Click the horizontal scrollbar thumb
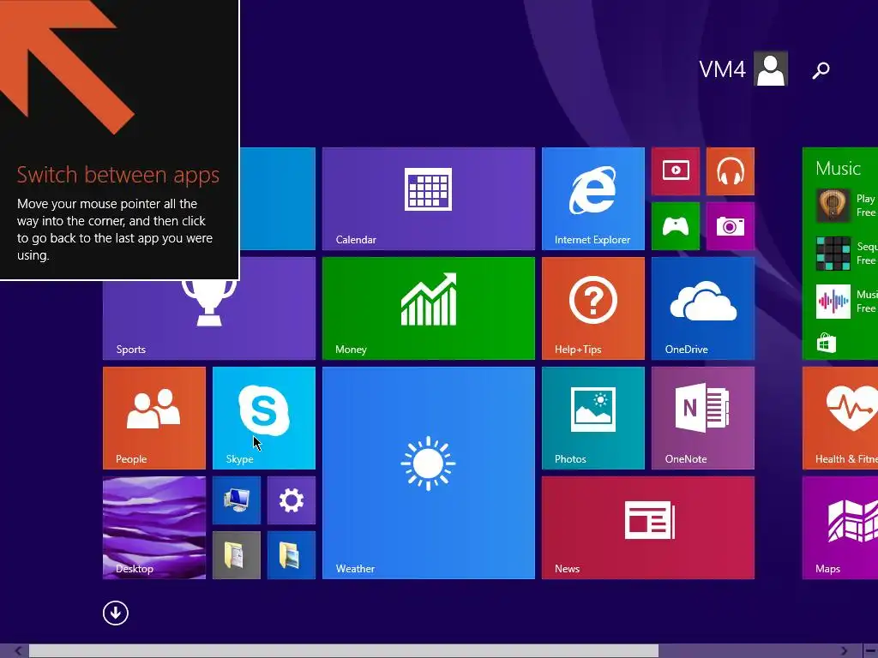The height and width of the screenshot is (658, 878). (344, 651)
